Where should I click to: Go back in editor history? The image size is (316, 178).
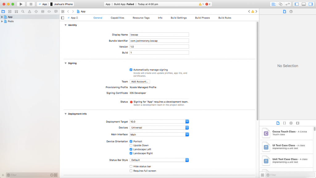click(x=68, y=11)
